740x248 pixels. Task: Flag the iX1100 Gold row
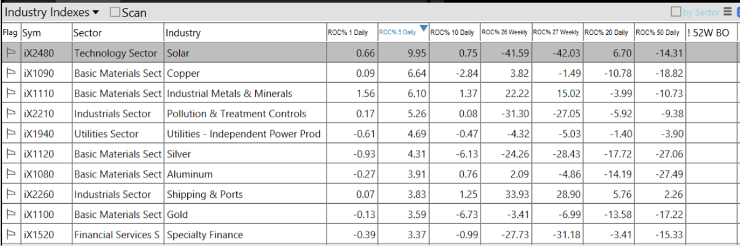point(10,215)
